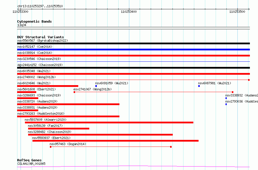Image resolution: width=258 pixels, height=170 pixels.
Task: Click the red bar under nsv3338720
Action: pos(68,104)
